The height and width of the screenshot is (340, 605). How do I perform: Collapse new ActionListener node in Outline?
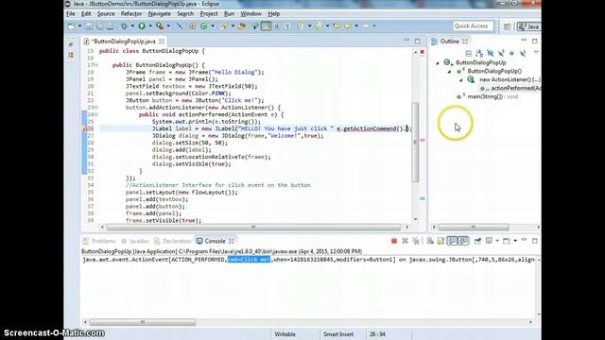click(x=460, y=79)
